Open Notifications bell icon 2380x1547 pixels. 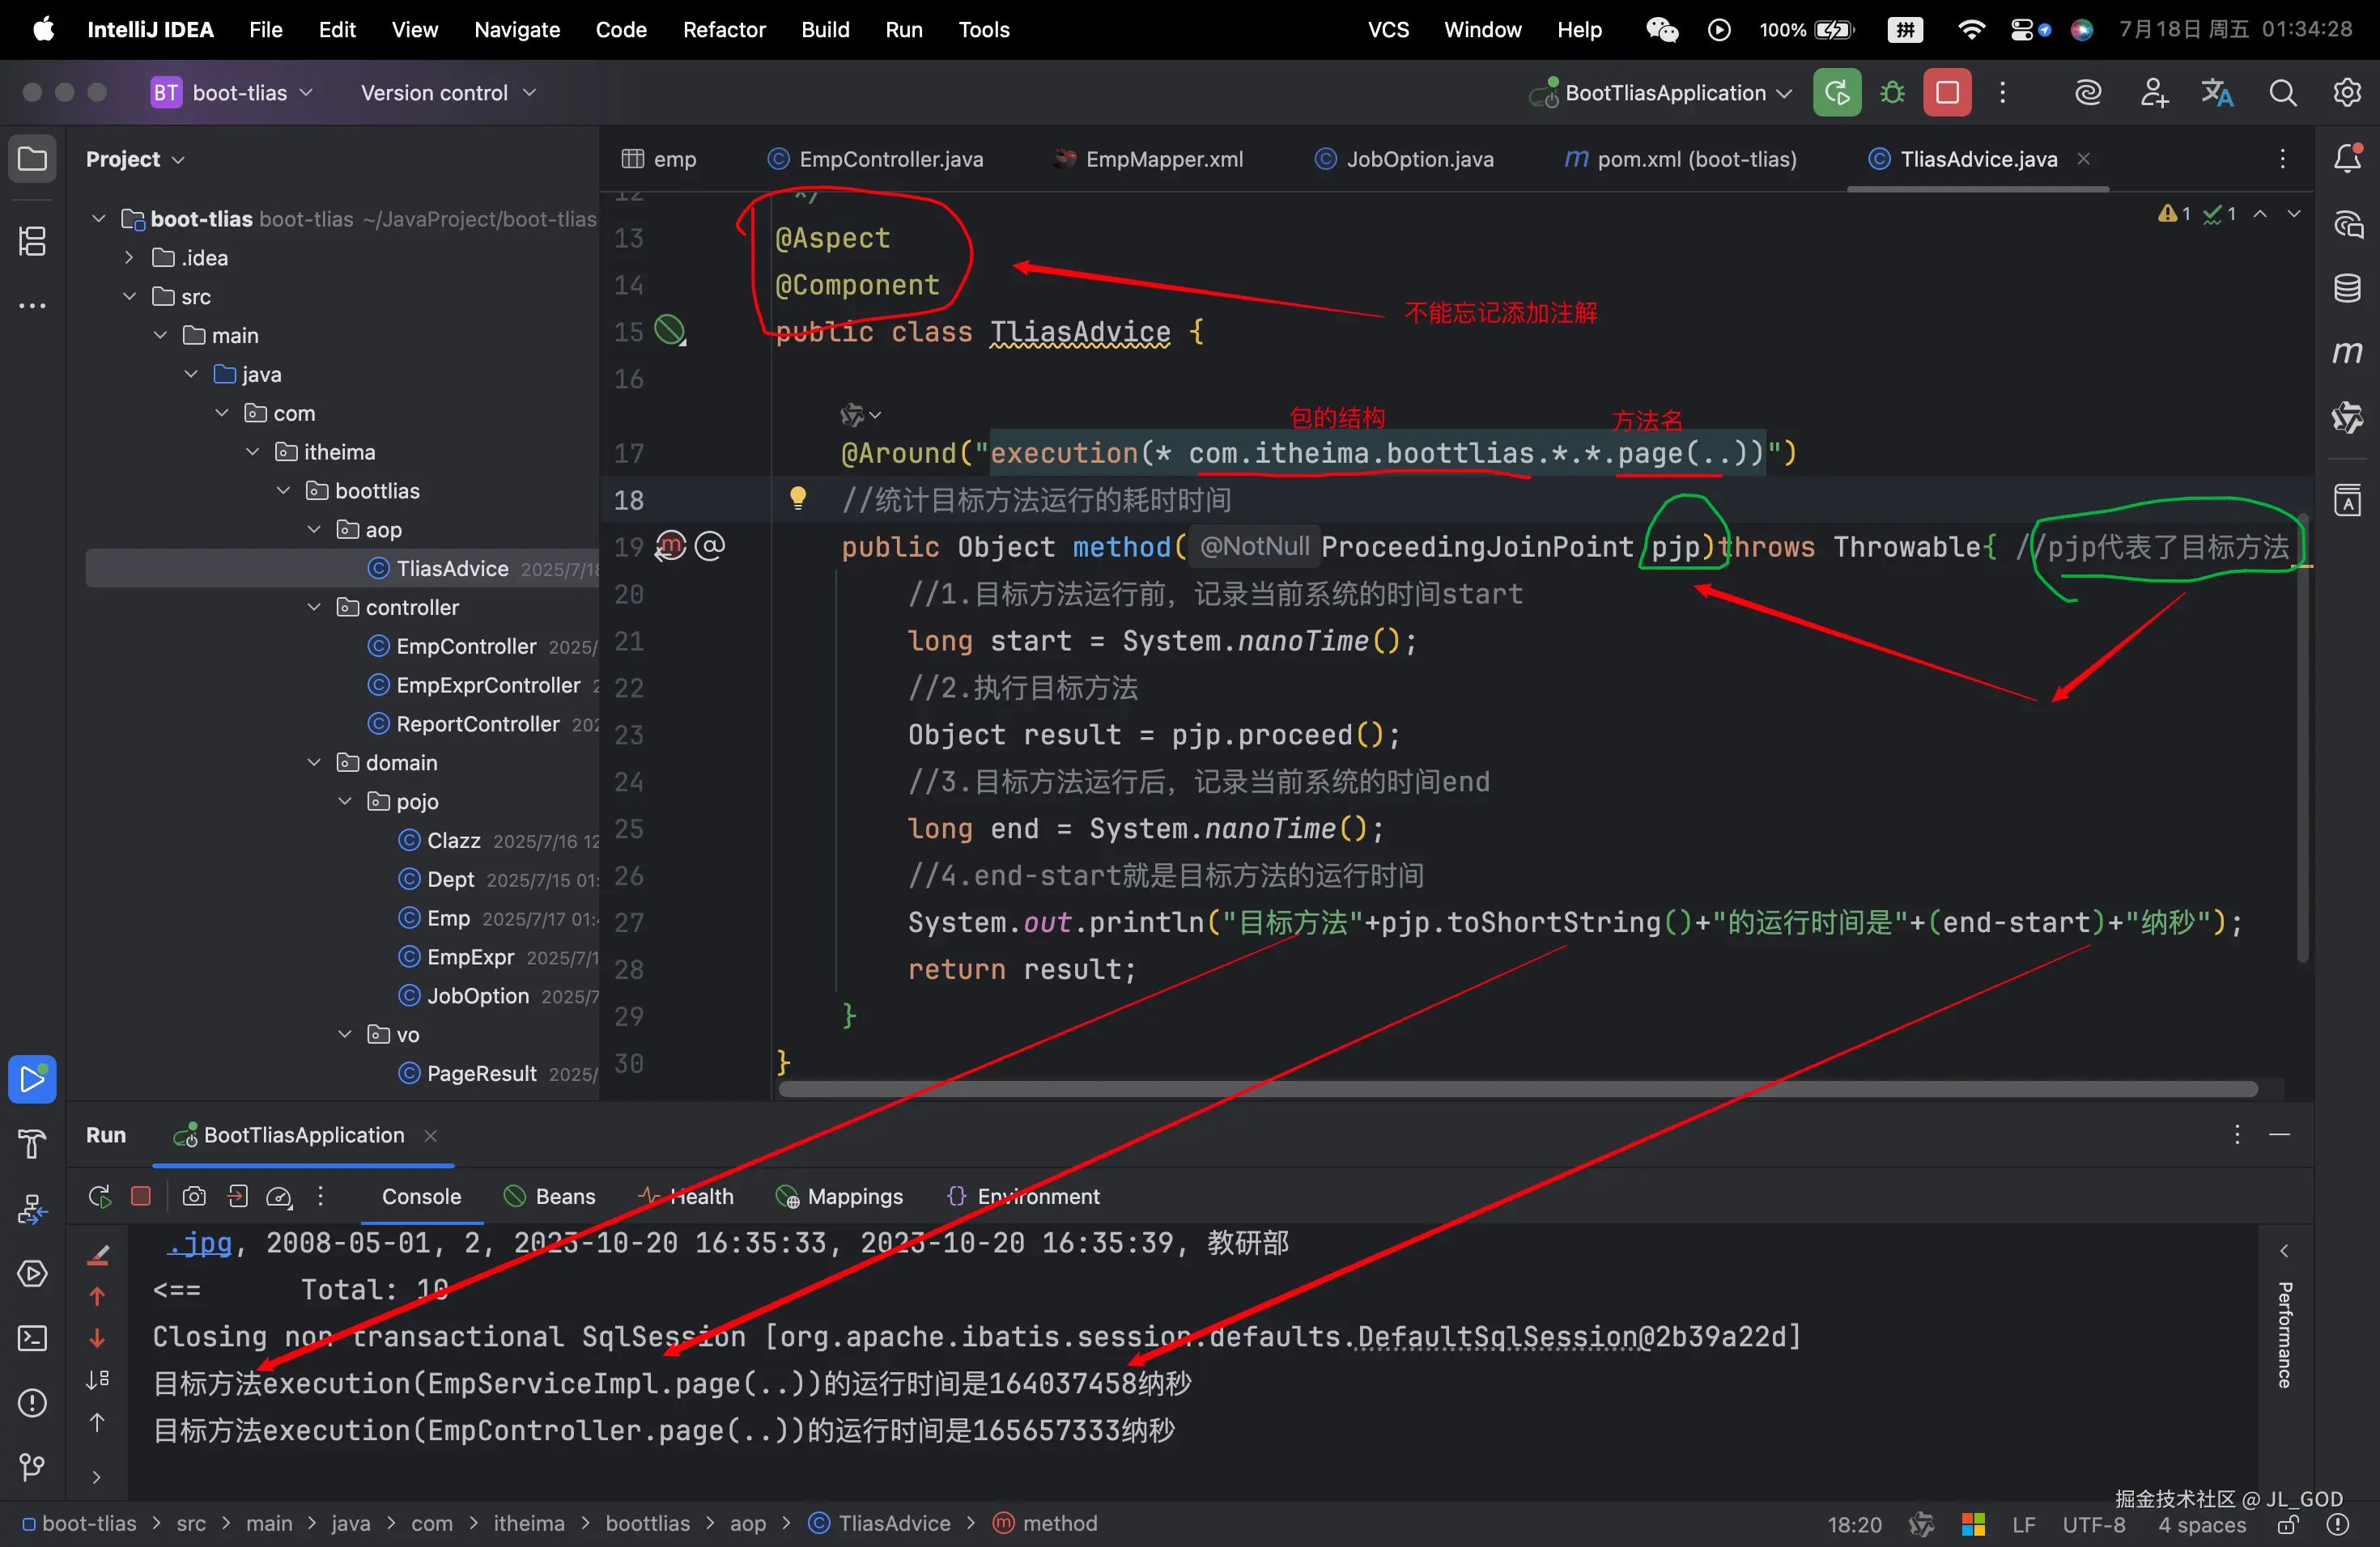pos(2347,159)
